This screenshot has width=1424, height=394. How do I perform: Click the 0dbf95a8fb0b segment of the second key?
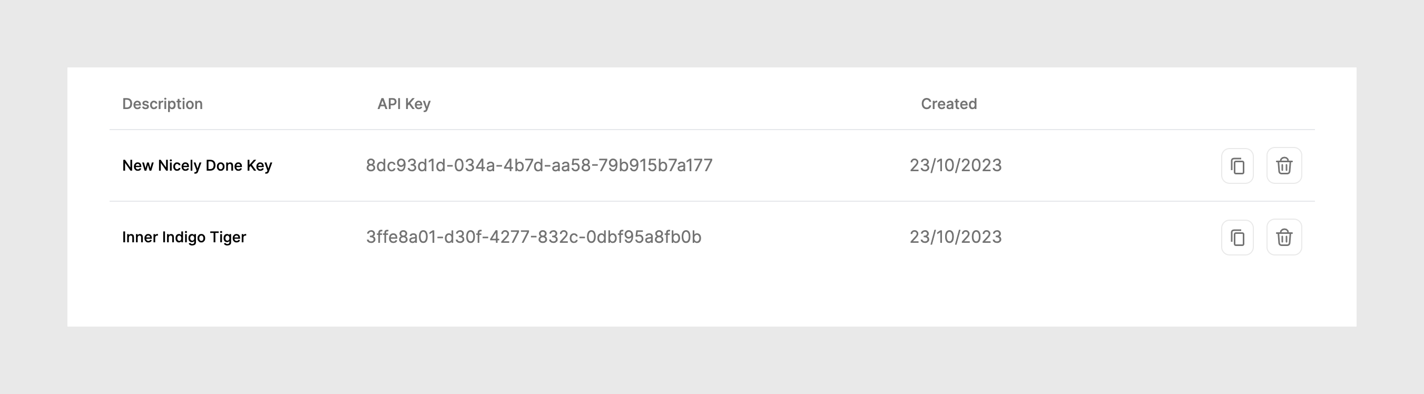coord(643,238)
